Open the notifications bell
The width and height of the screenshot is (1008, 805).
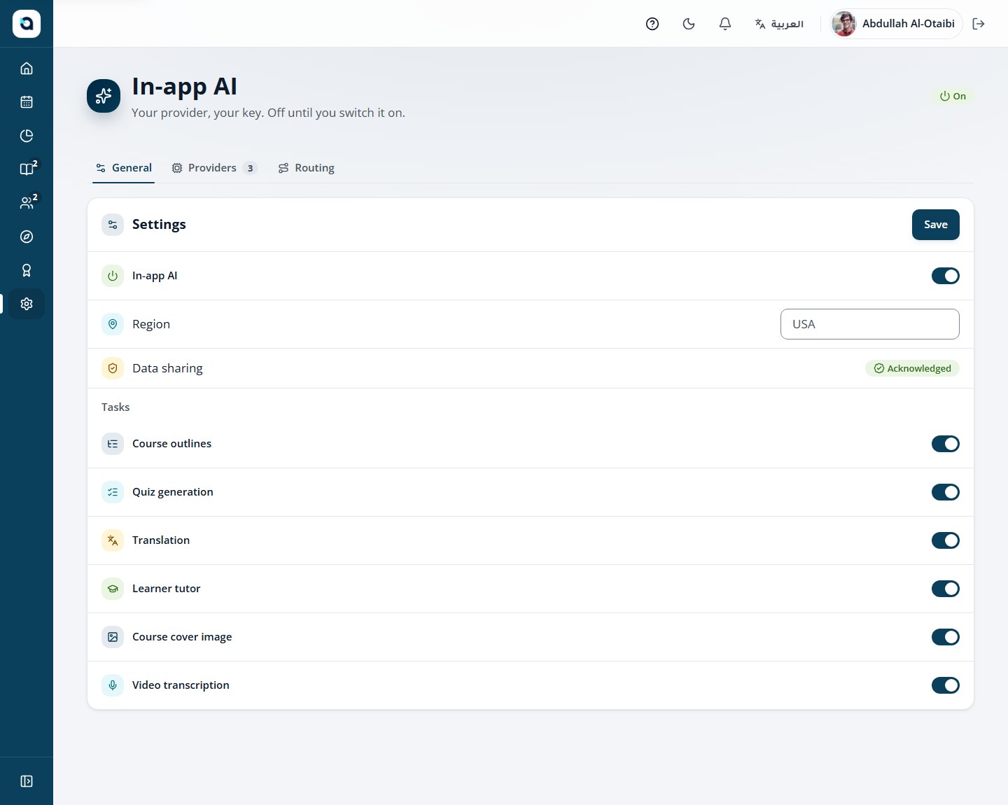[x=725, y=24]
